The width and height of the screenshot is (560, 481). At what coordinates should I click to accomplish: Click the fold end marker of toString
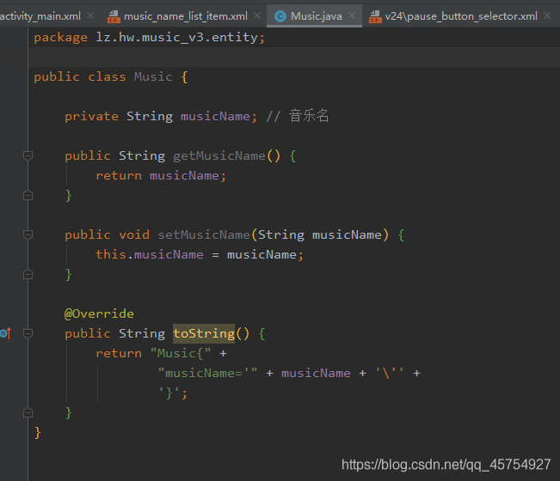pyautogui.click(x=28, y=413)
